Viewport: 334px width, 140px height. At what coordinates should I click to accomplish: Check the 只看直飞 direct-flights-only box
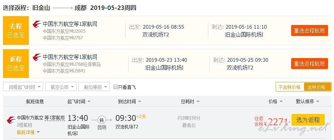click(x=115, y=87)
